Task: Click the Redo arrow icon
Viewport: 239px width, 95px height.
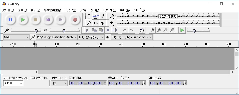Action: 132,30
